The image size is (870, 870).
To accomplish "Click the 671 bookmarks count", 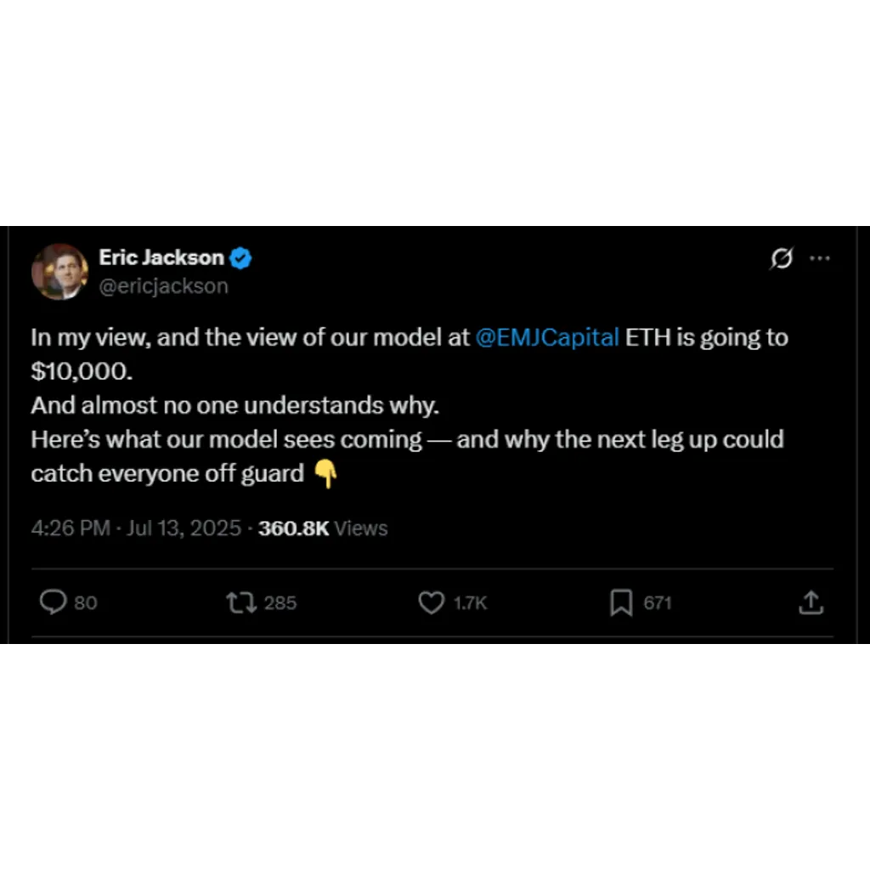I will [658, 603].
